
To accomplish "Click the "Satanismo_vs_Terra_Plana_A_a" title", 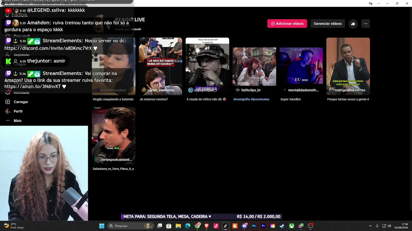I will pyautogui.click(x=113, y=169).
